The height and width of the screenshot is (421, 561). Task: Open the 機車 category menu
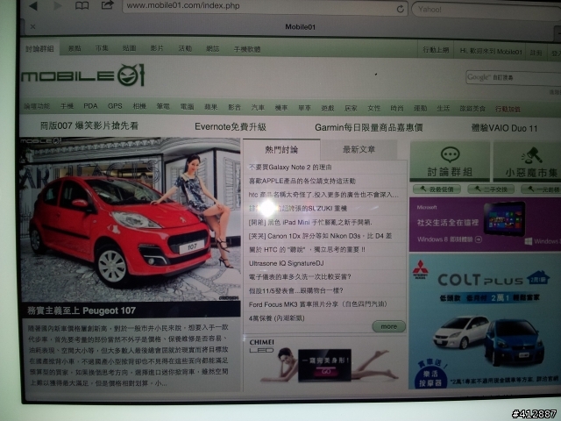280,107
